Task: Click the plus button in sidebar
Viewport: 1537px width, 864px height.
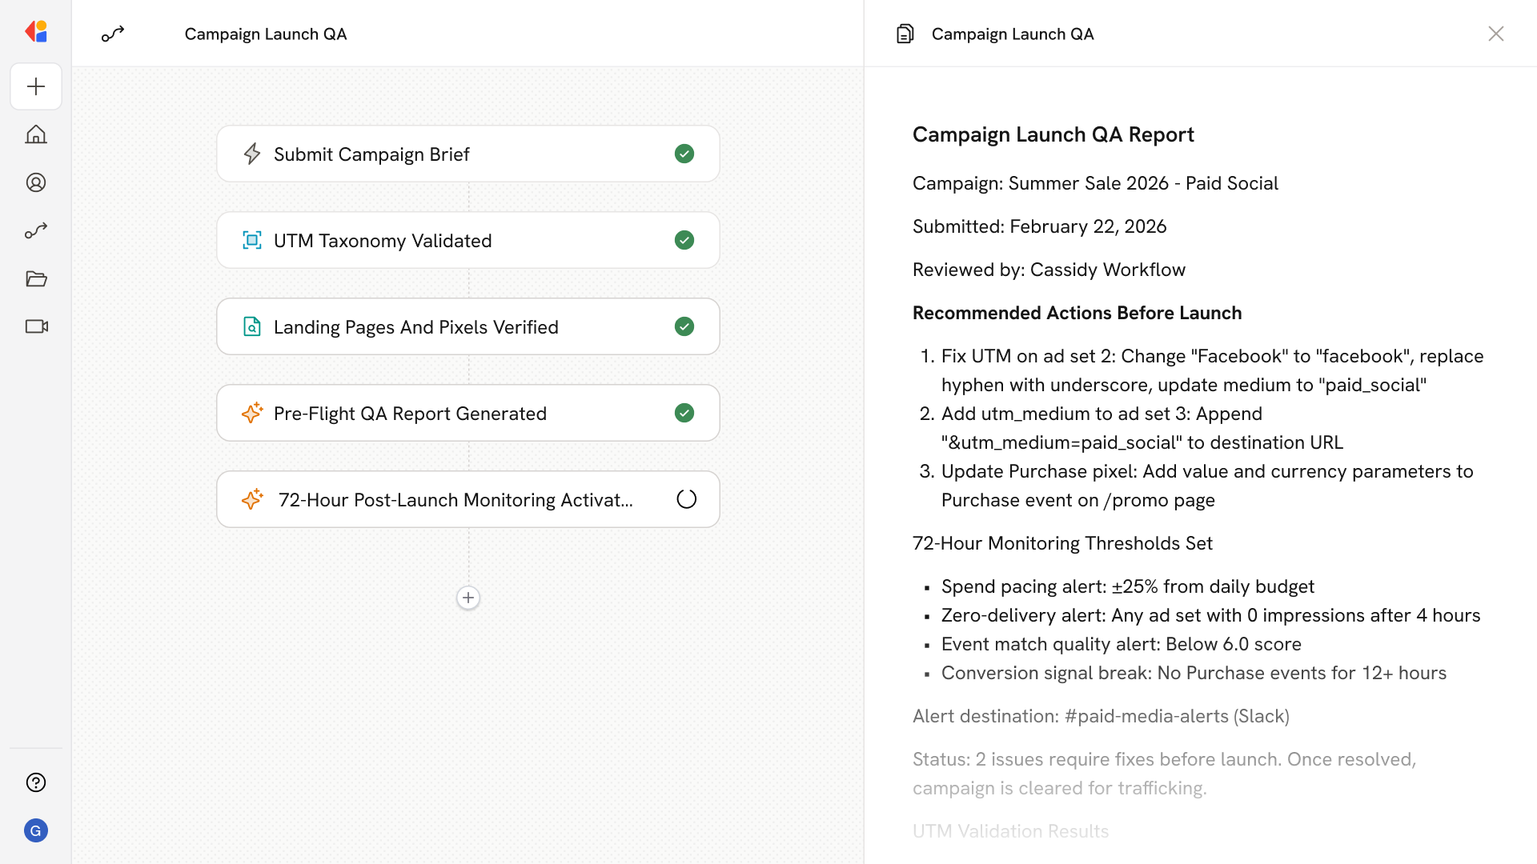Action: click(36, 86)
